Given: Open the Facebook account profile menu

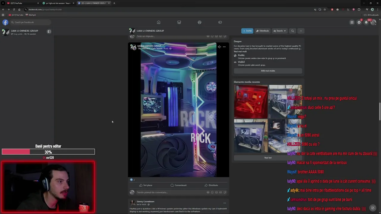Looking at the screenshot, I should 373,22.
